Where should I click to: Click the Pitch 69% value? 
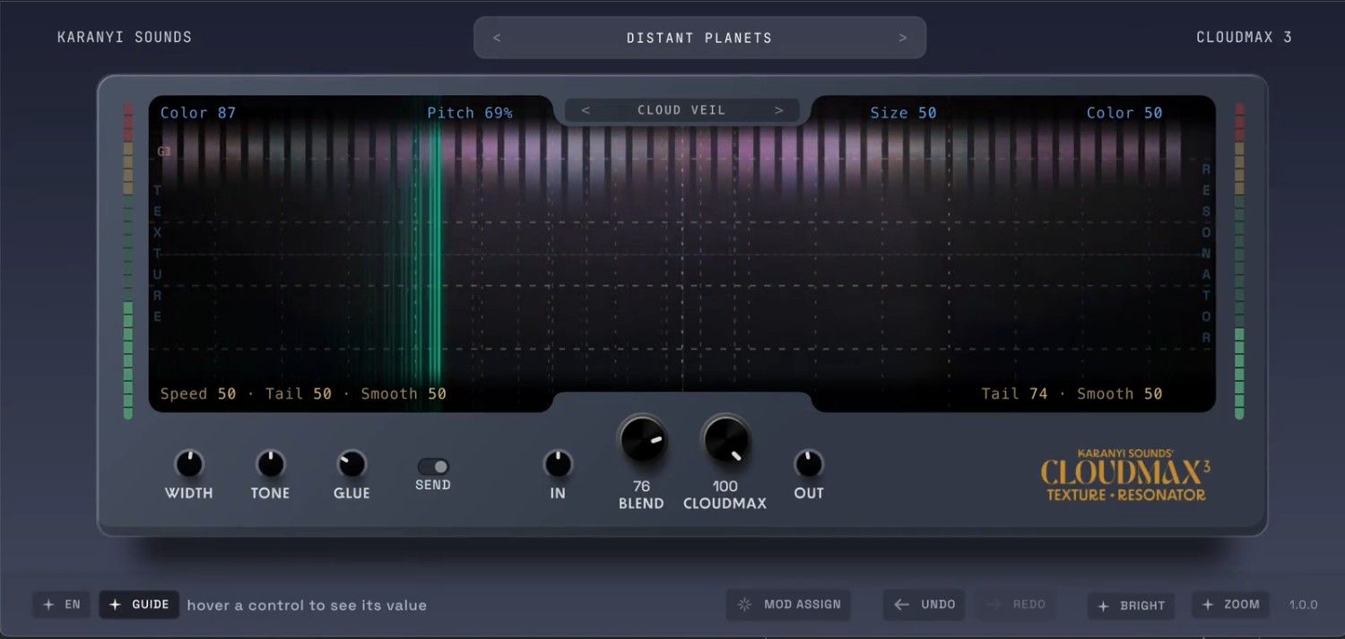point(470,113)
